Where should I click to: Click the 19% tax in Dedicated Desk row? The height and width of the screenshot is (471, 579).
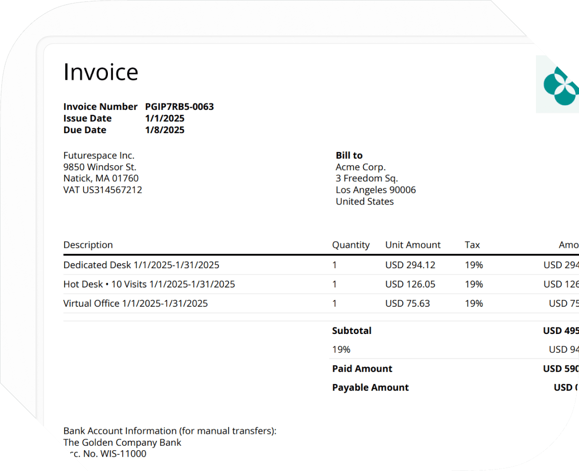coord(474,265)
